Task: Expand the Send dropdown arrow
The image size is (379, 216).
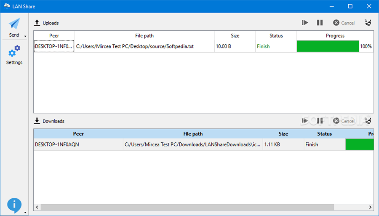Action: click(25, 36)
